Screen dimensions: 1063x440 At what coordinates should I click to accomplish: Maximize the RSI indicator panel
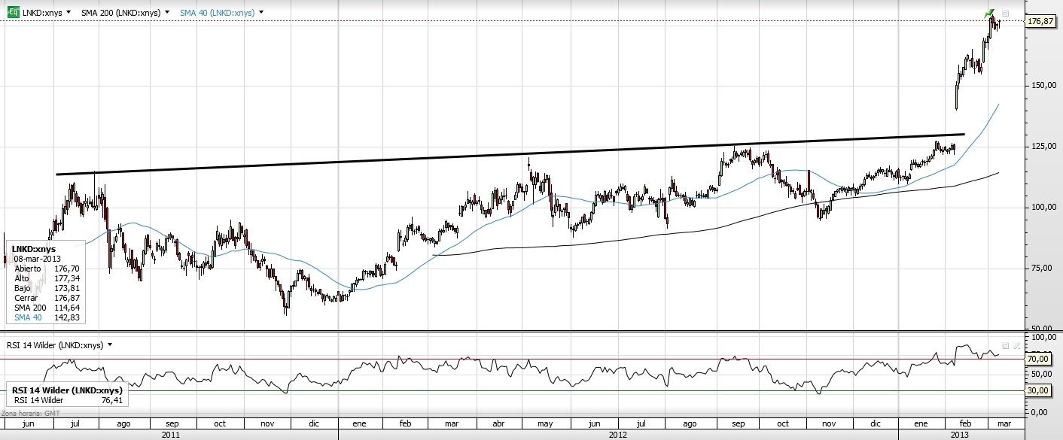(x=1005, y=345)
